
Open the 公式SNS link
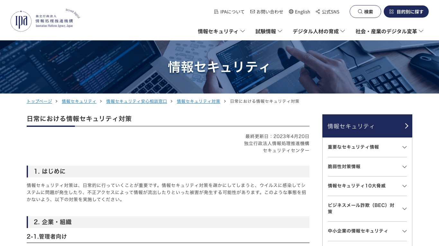click(x=327, y=12)
